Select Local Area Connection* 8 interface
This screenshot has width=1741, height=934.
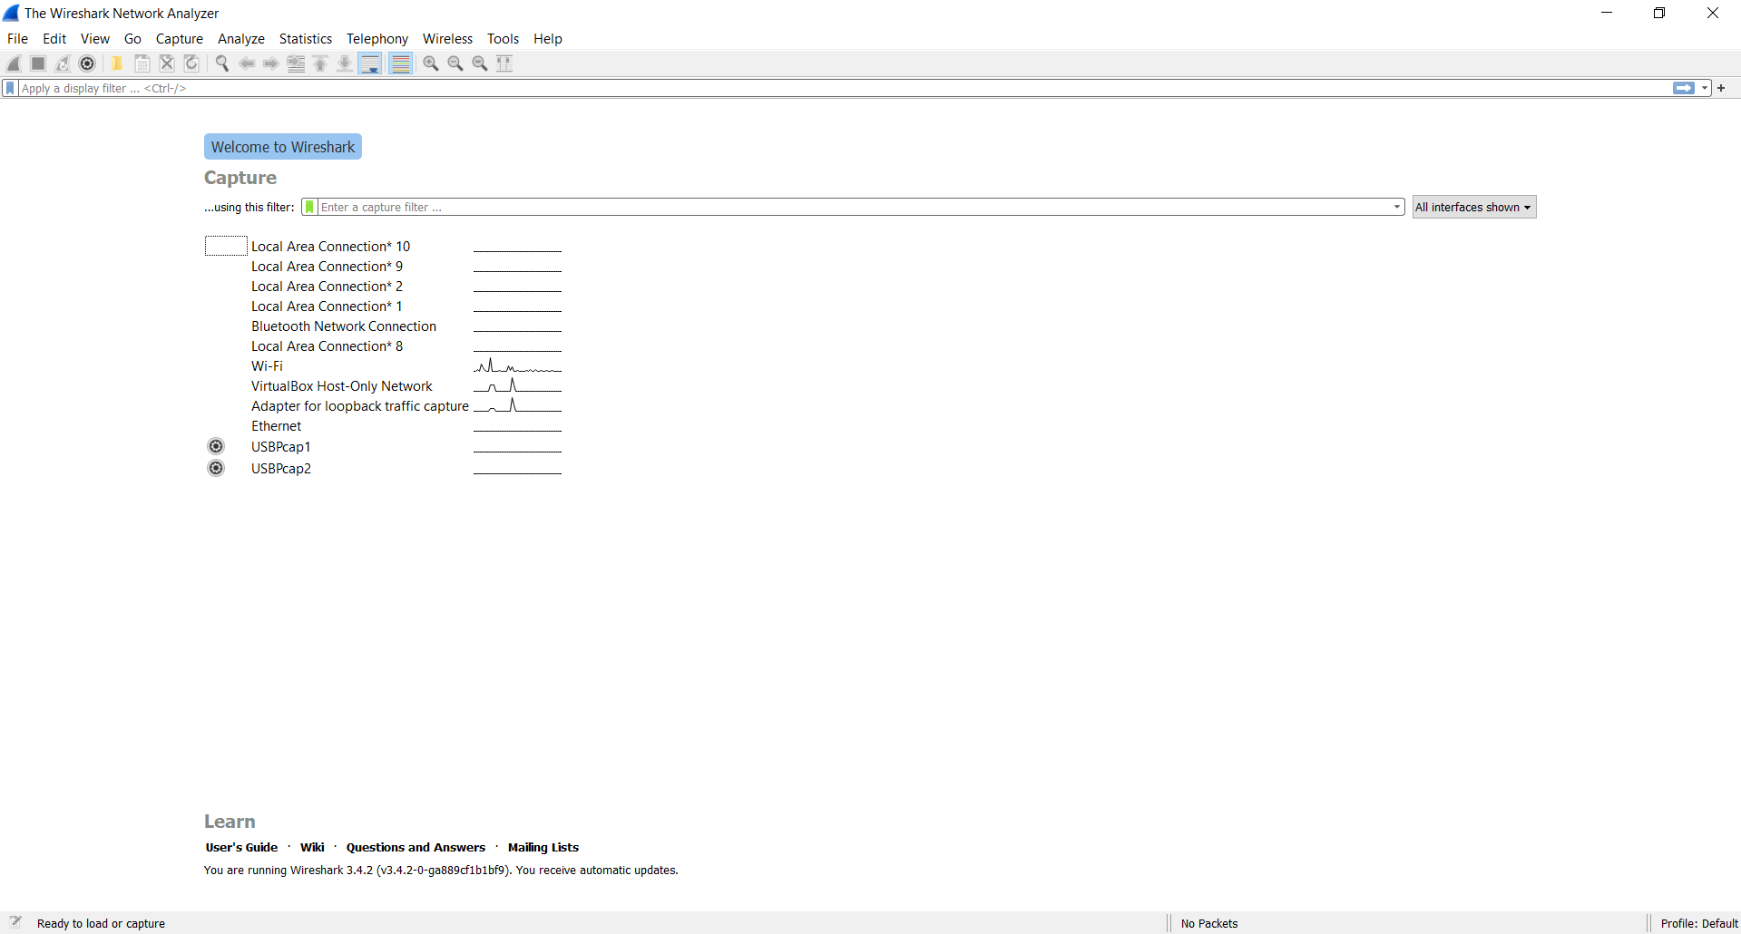383,346
